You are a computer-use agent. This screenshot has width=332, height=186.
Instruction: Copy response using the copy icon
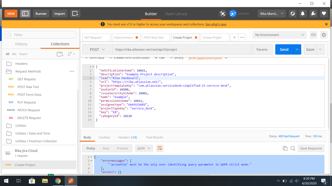285,148
